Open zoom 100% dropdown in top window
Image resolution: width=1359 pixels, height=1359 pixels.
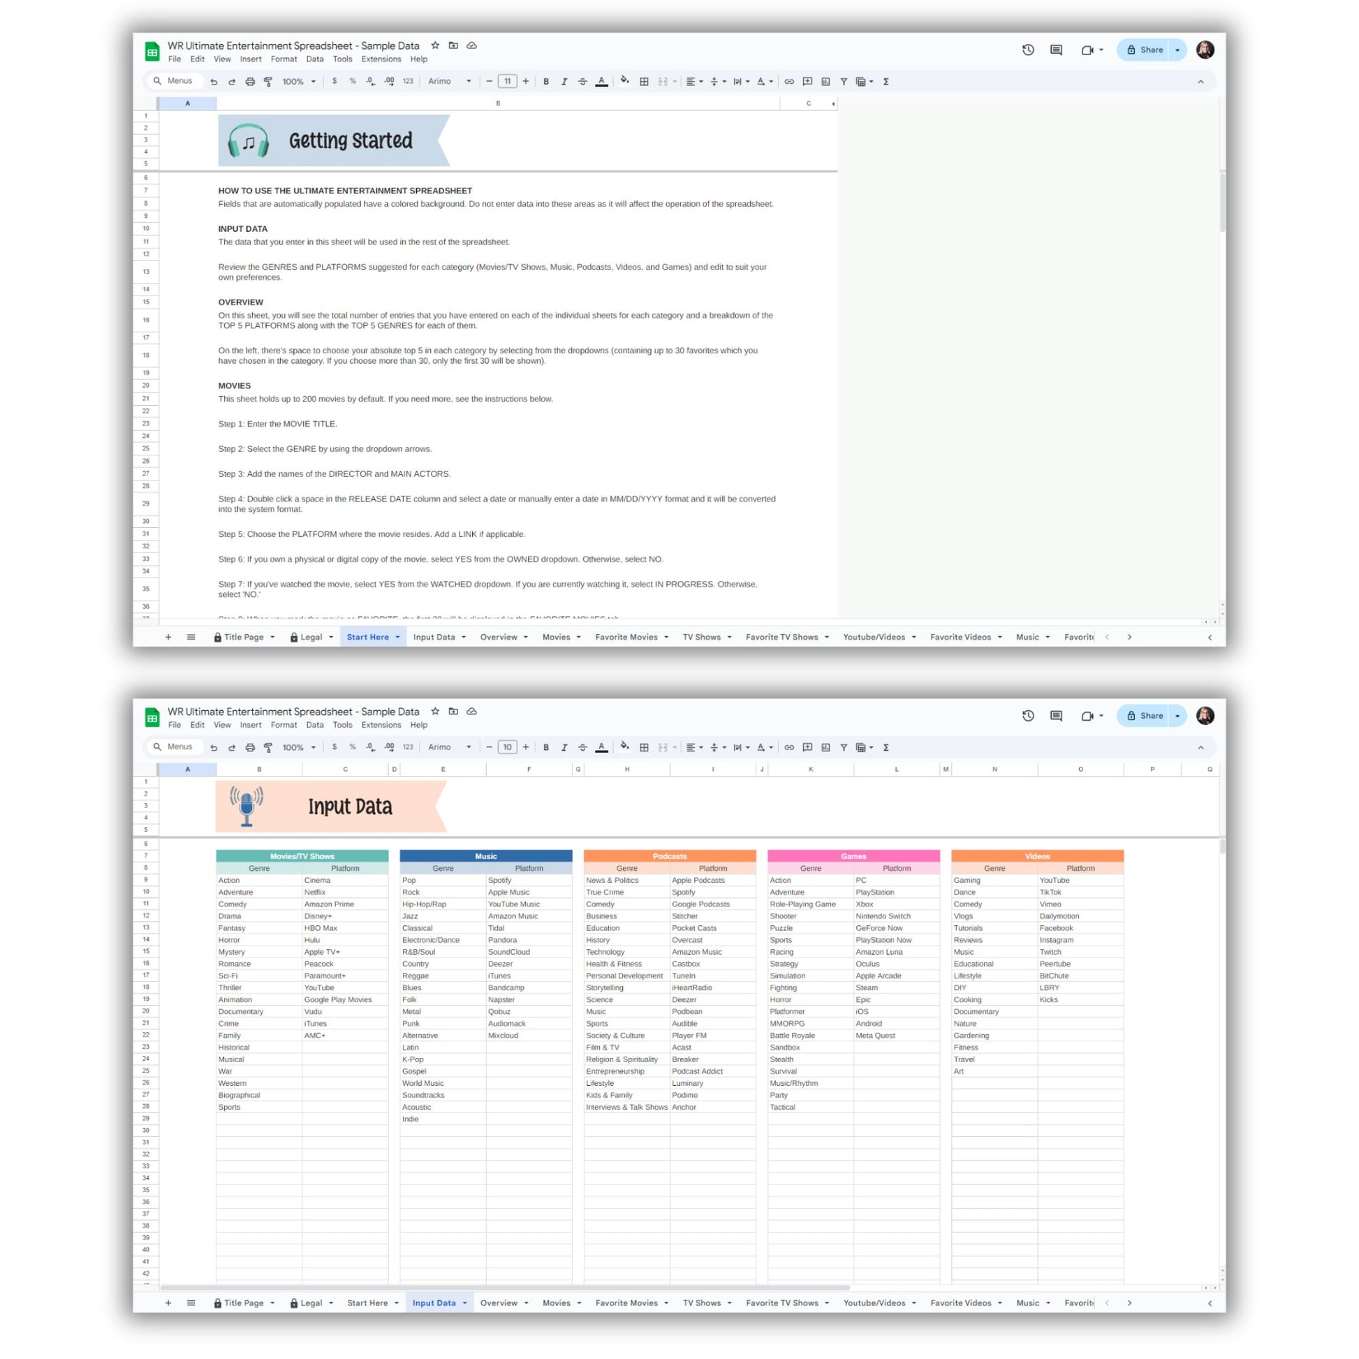click(x=299, y=82)
